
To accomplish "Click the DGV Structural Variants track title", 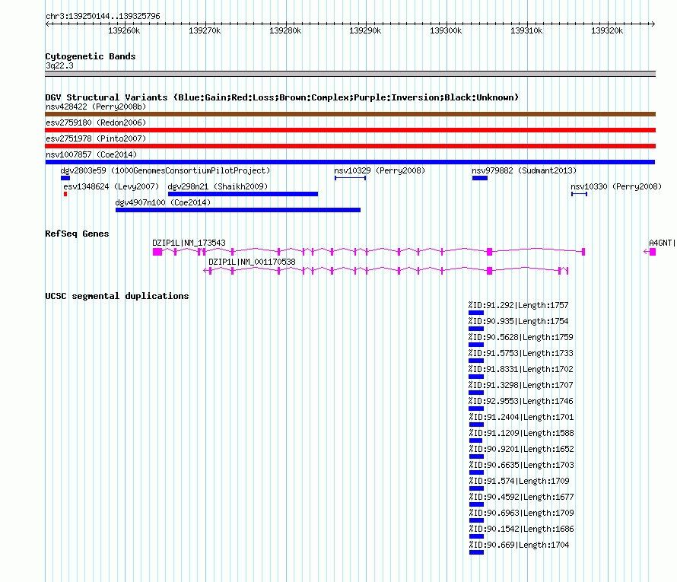I will pyautogui.click(x=281, y=97).
